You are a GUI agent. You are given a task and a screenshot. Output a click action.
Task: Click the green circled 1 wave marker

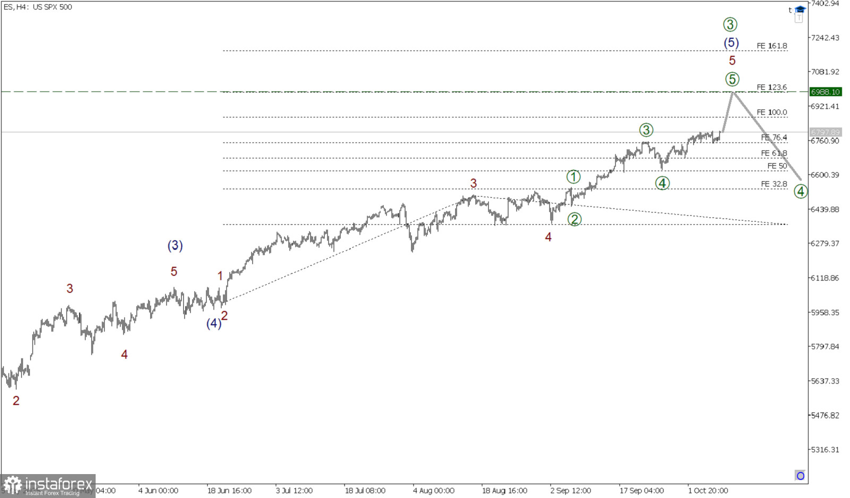pos(573,176)
